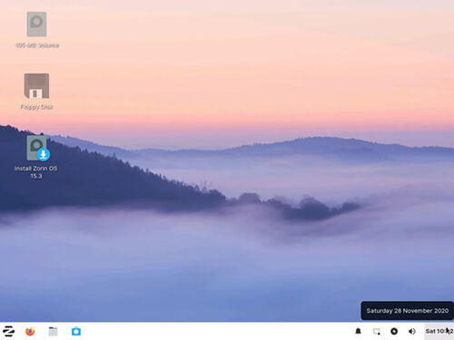Open the Software store icon
This screenshot has width=454, height=340.
(x=76, y=331)
